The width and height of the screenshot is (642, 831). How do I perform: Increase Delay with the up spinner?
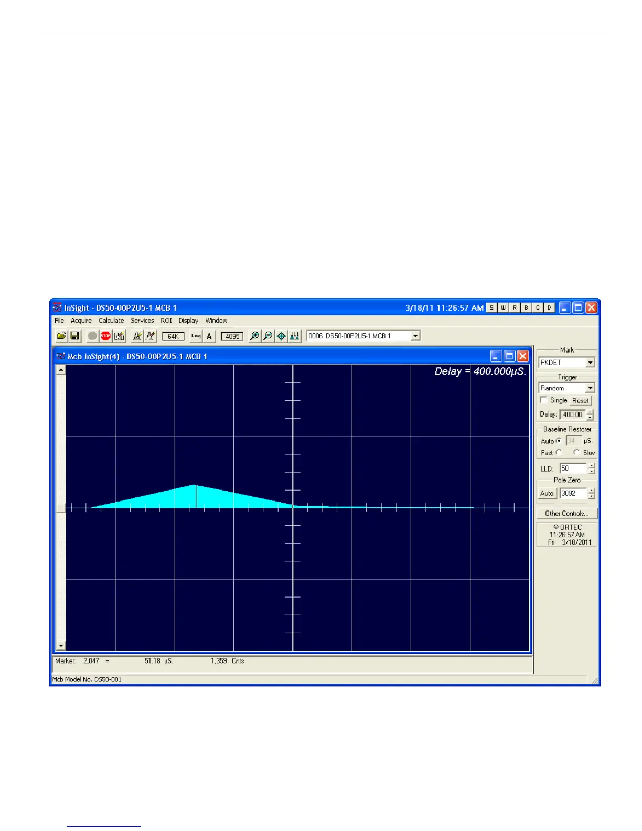pos(590,412)
